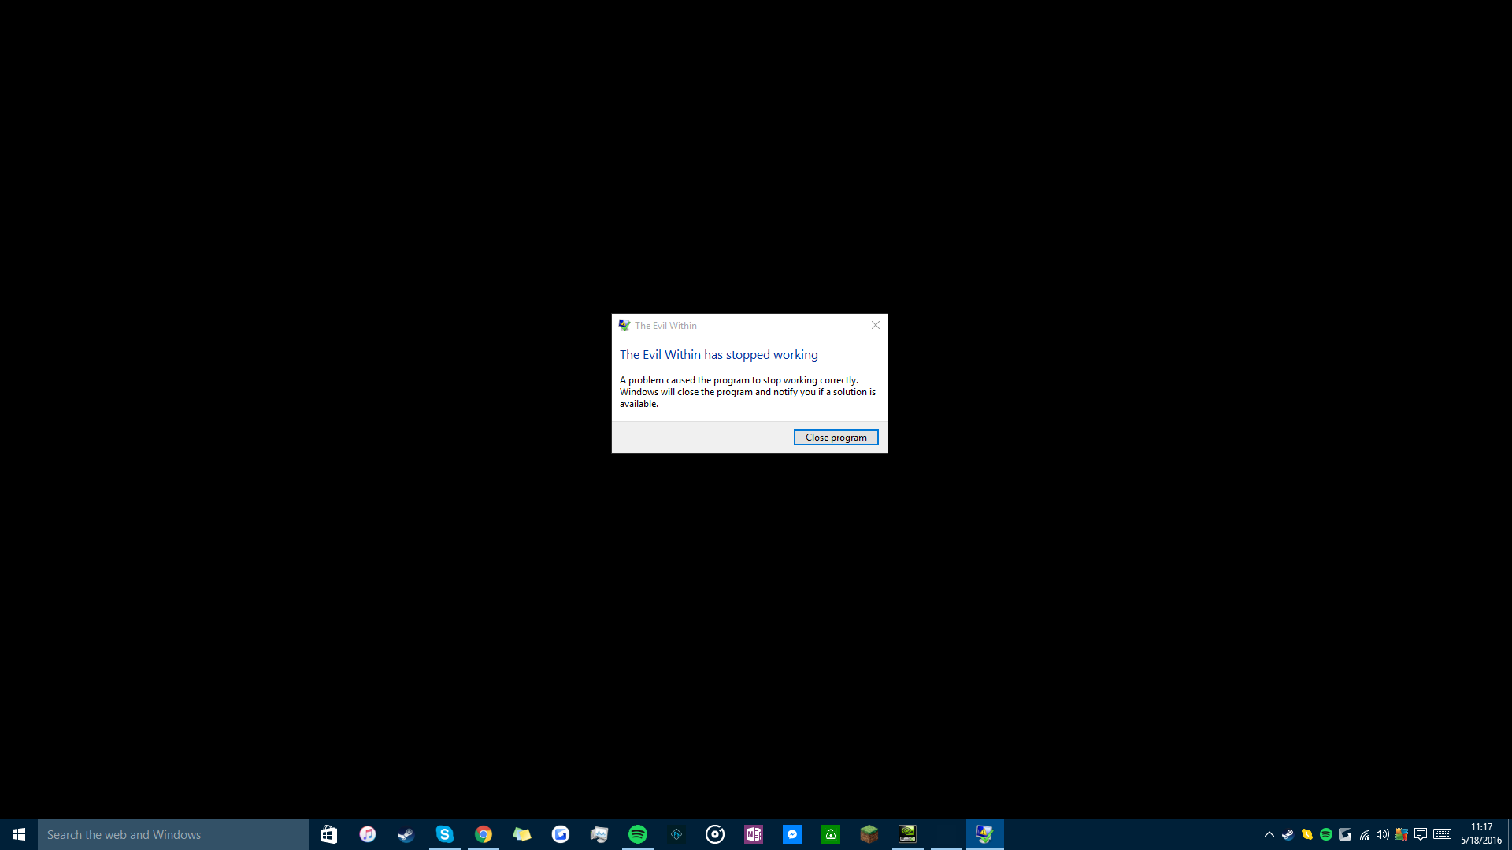Viewport: 1512px width, 850px height.
Task: Open the Windows Store from the taskbar
Action: pyautogui.click(x=328, y=834)
